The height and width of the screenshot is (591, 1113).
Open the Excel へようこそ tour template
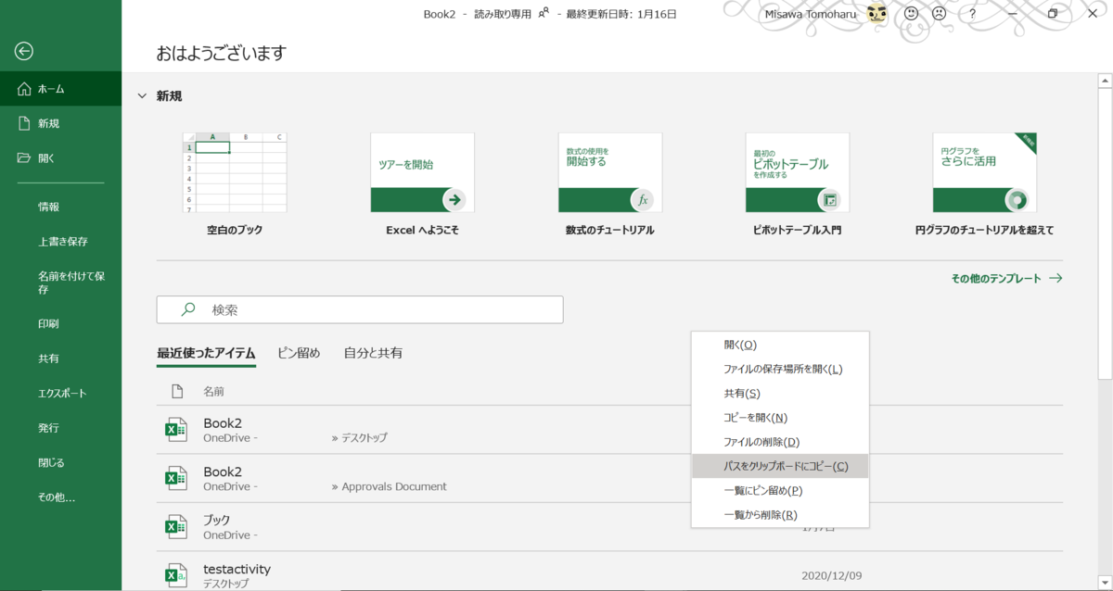[x=422, y=183]
